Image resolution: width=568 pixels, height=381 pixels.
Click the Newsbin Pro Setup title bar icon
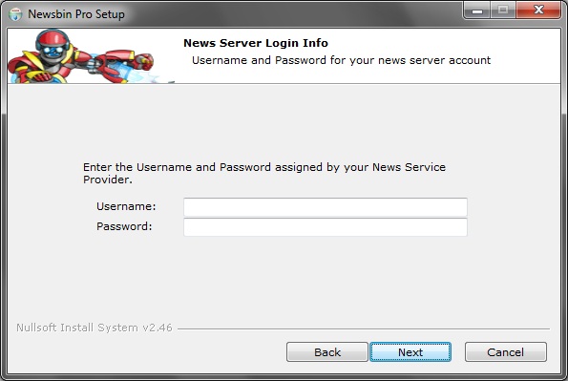click(15, 14)
